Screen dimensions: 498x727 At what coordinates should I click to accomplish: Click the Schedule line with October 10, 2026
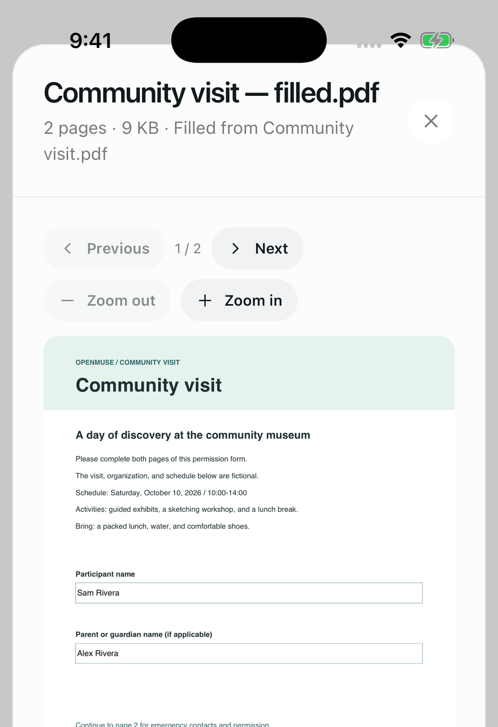point(161,493)
